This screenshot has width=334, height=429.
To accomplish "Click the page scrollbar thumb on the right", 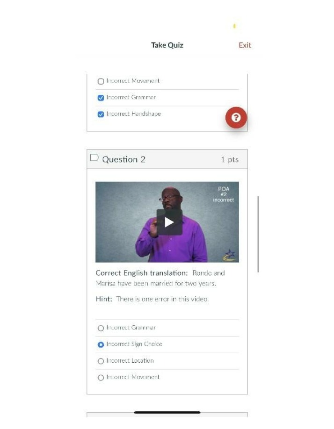I will 258,234.
